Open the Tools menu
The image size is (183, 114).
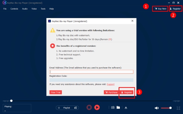click(x=43, y=9)
